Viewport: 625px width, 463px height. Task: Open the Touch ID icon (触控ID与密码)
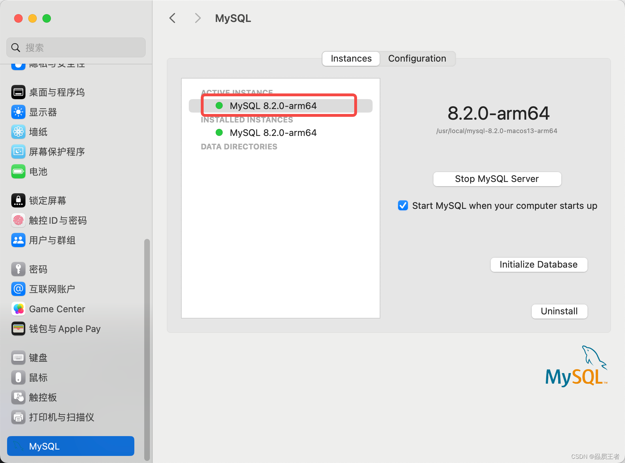click(18, 221)
